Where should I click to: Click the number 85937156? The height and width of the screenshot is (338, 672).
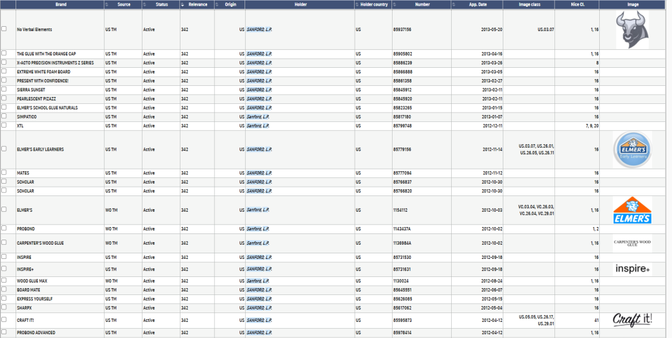point(402,30)
